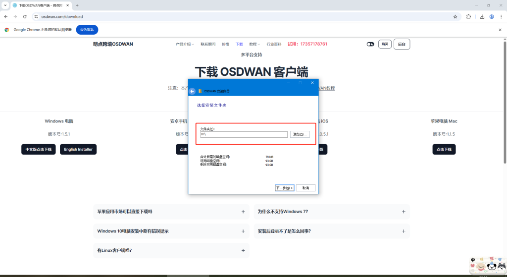Click the back arrow in the OSDWAN installer
The width and height of the screenshot is (507, 277).
click(x=193, y=91)
